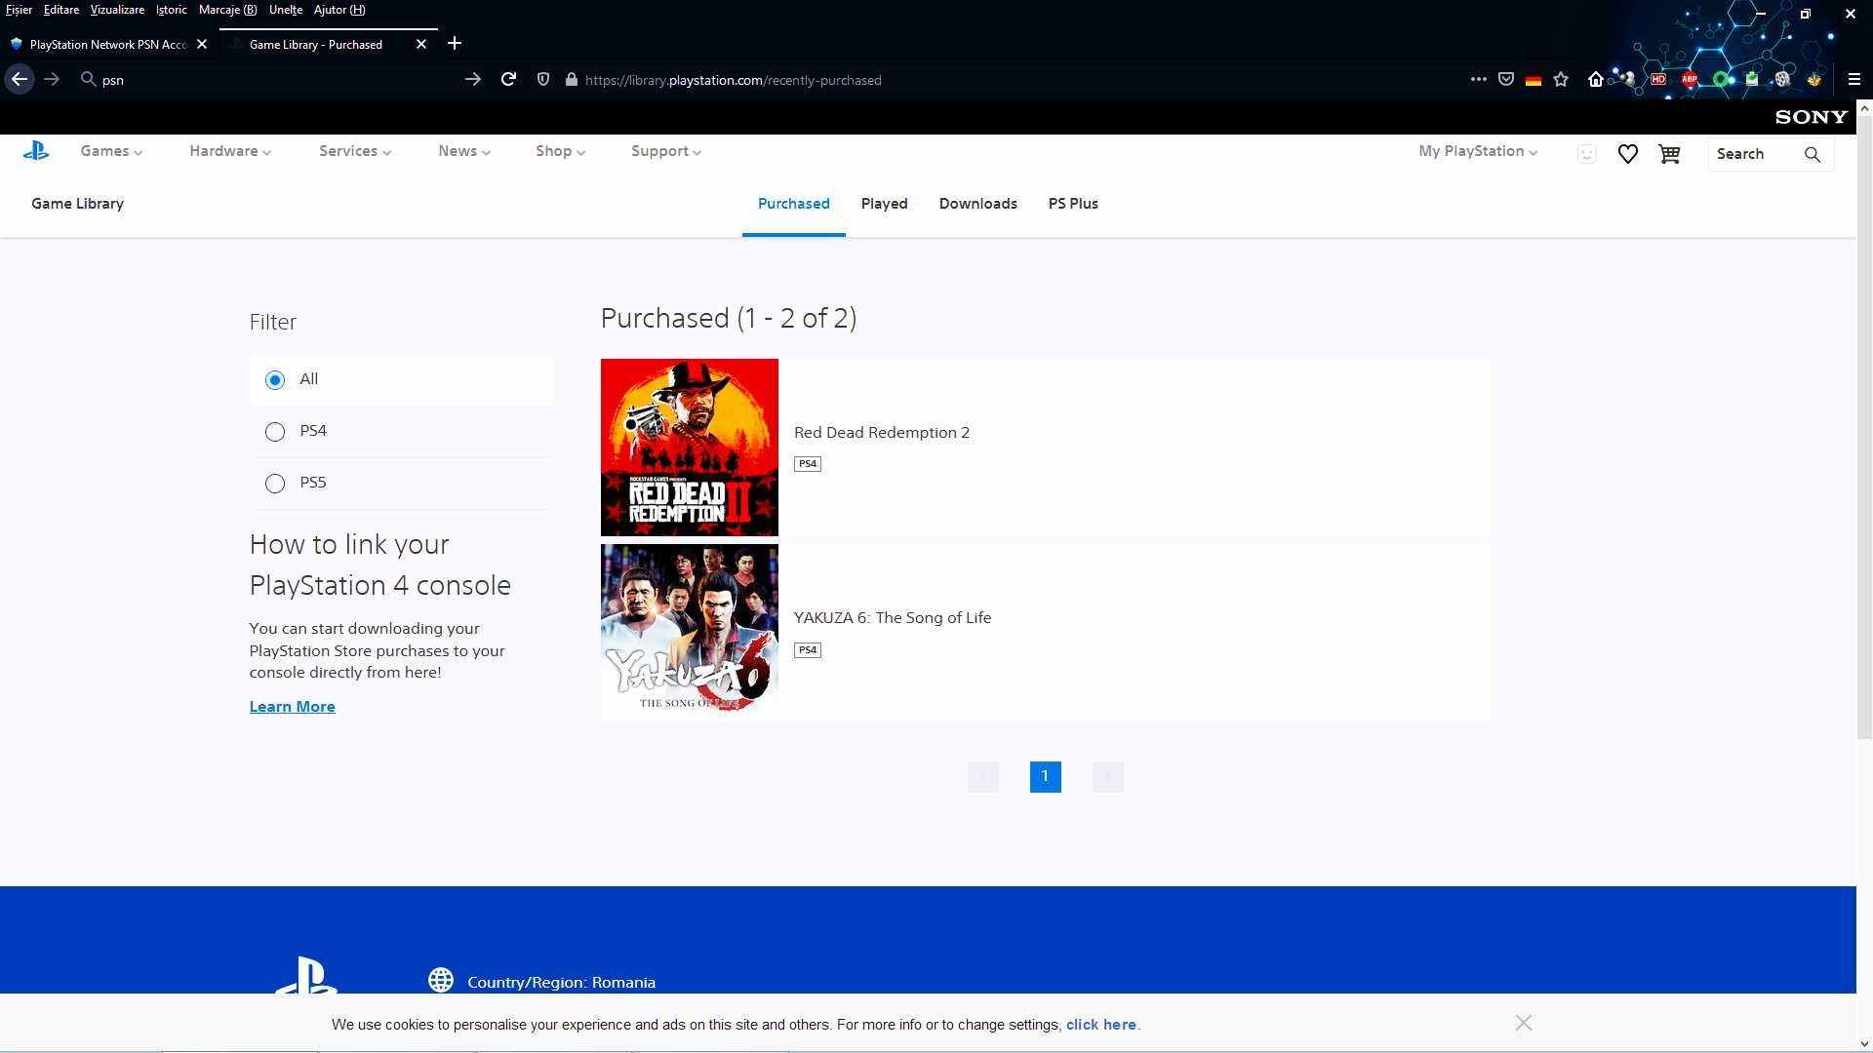
Task: Click the padlock site security icon
Action: pyautogui.click(x=572, y=80)
